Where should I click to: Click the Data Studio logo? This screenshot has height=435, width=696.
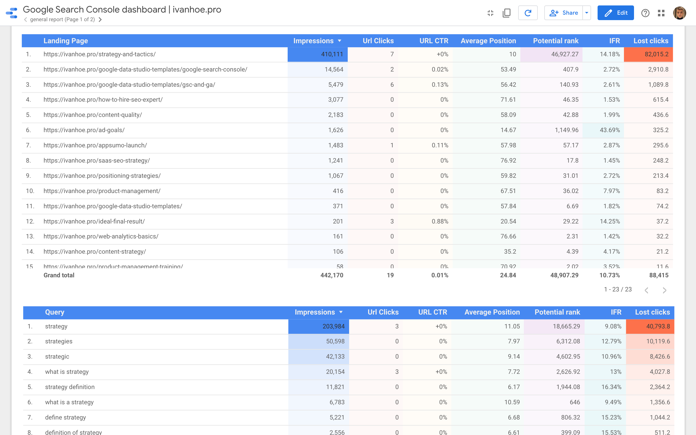click(11, 13)
